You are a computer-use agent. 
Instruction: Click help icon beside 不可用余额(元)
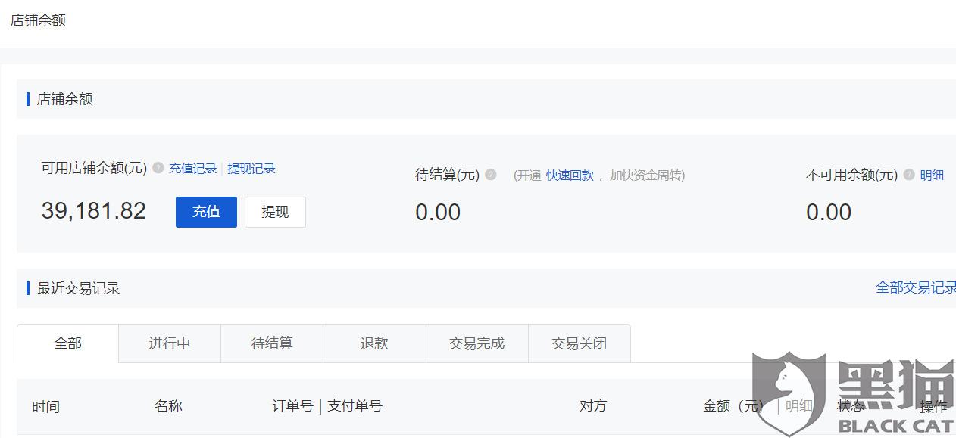(x=909, y=175)
